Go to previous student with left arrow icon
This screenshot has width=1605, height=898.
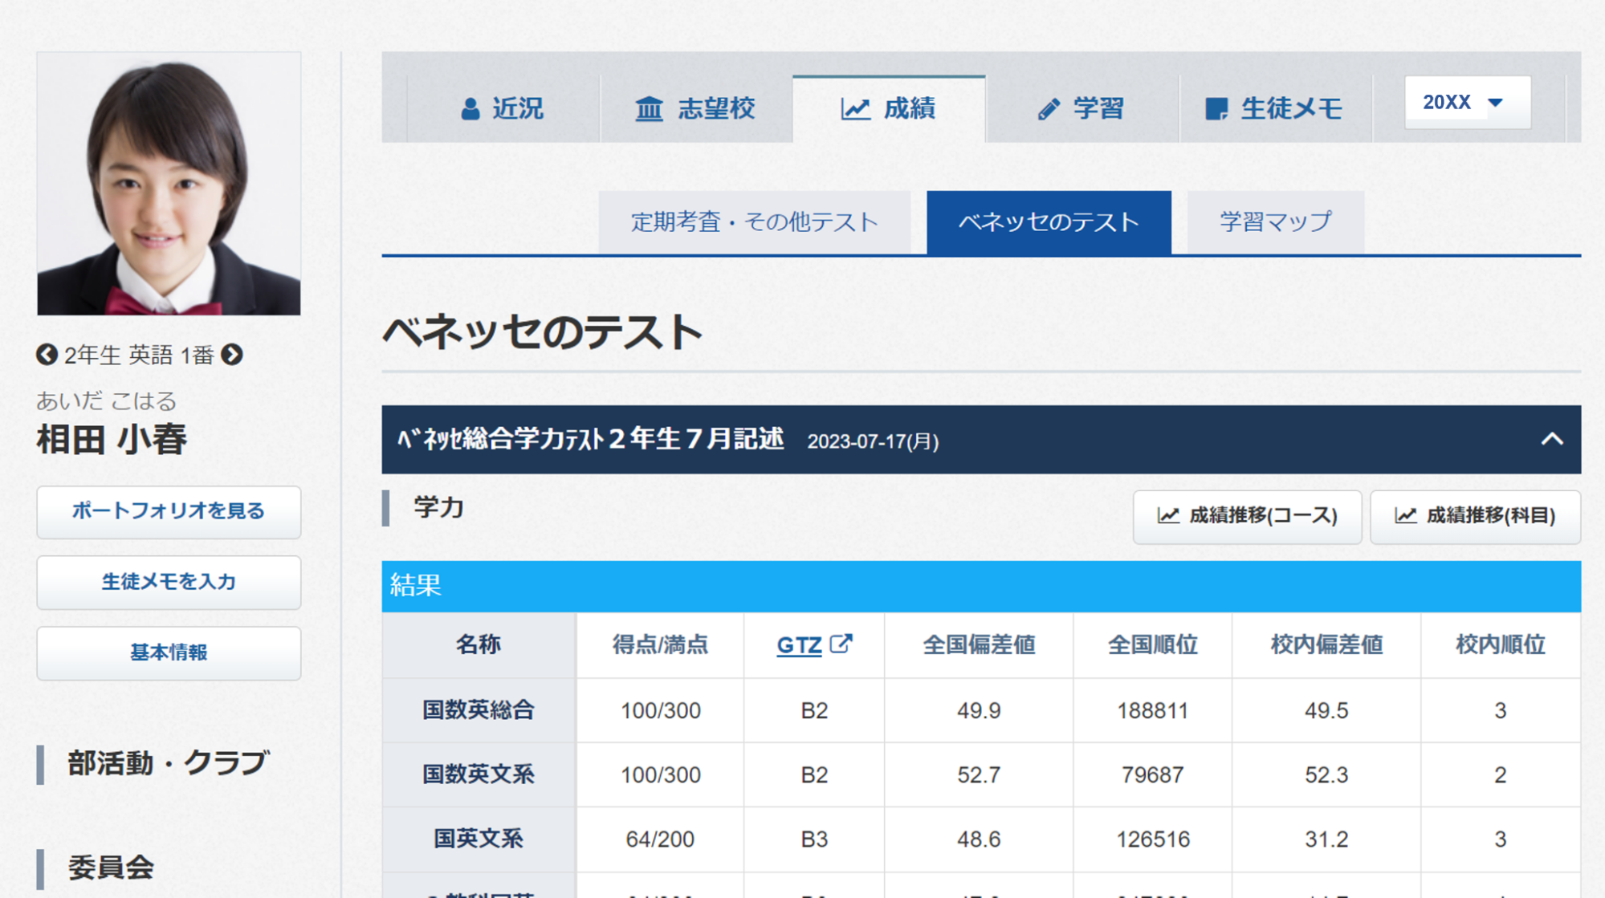47,355
